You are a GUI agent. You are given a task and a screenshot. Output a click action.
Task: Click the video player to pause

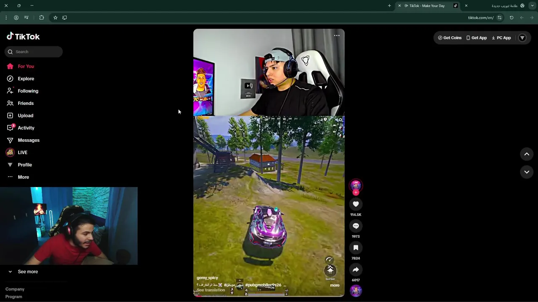[x=269, y=163]
